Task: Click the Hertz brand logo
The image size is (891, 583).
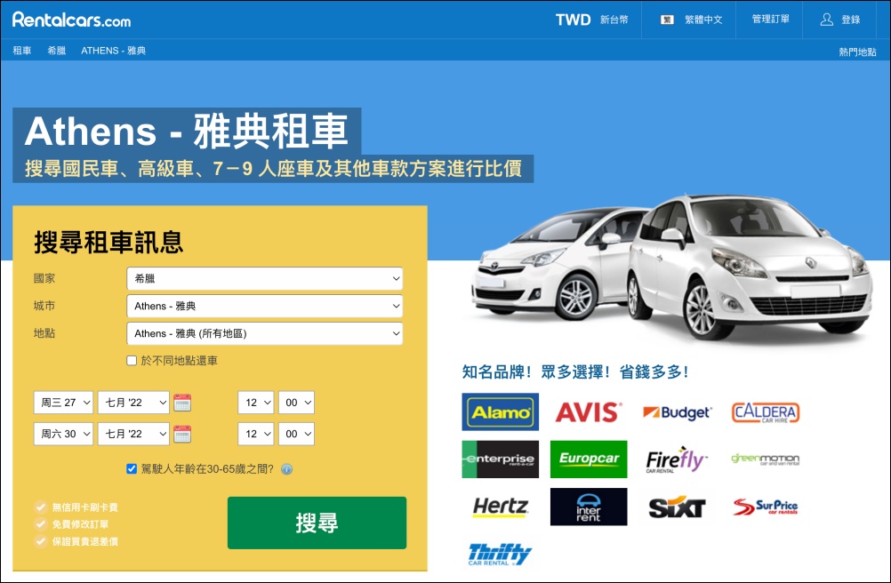Action: [501, 507]
